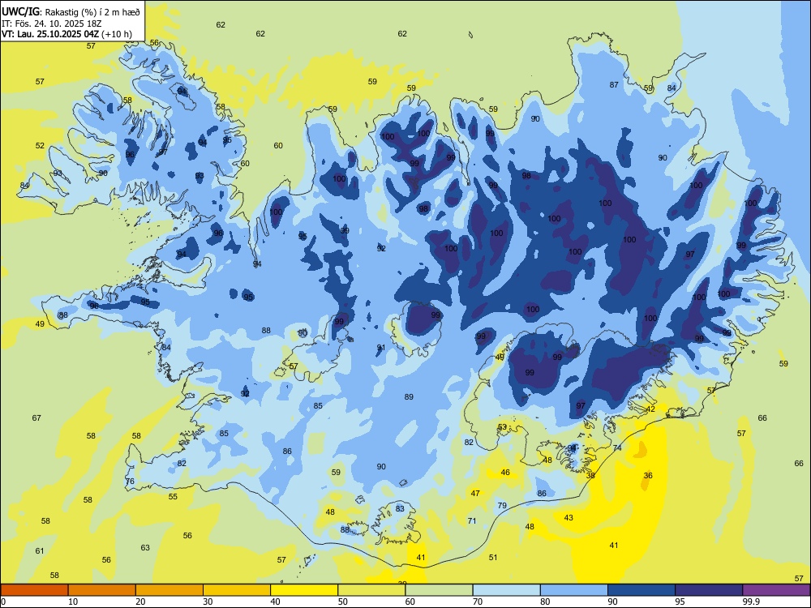Click the 0–10 dark orange legend swatch
Image resolution: width=811 pixels, height=608 pixels.
click(x=34, y=590)
